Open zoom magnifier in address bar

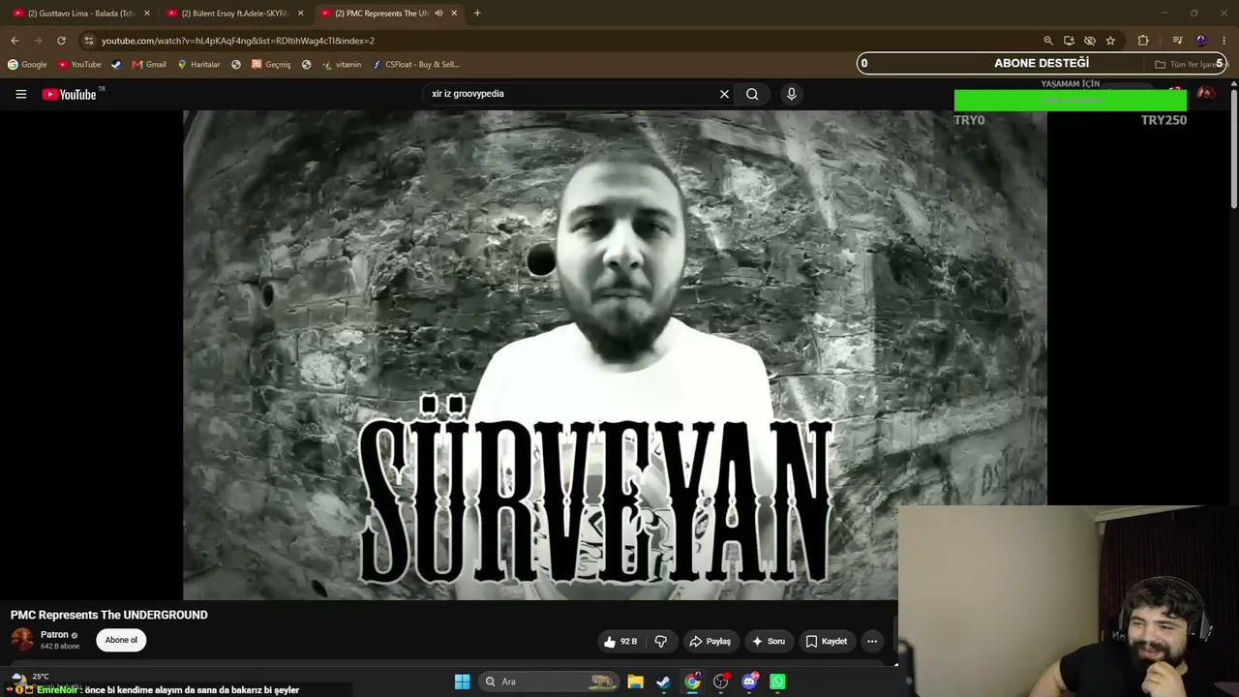point(1047,41)
